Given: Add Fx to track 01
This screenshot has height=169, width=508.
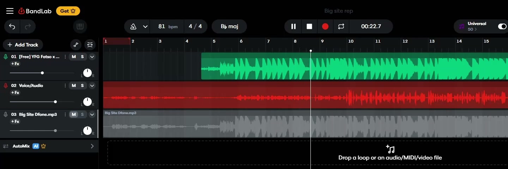Looking at the screenshot, I should 15,64.
